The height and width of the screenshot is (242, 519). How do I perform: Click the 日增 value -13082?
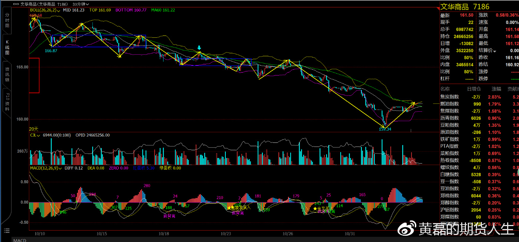tap(466, 43)
